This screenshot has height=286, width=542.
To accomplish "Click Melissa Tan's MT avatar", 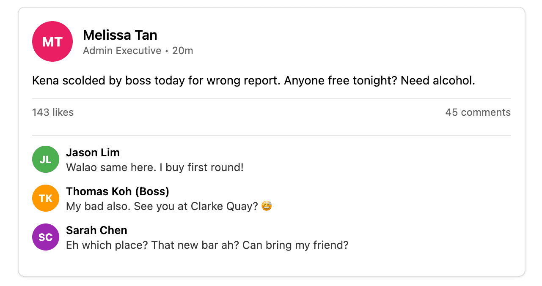I will click(52, 41).
